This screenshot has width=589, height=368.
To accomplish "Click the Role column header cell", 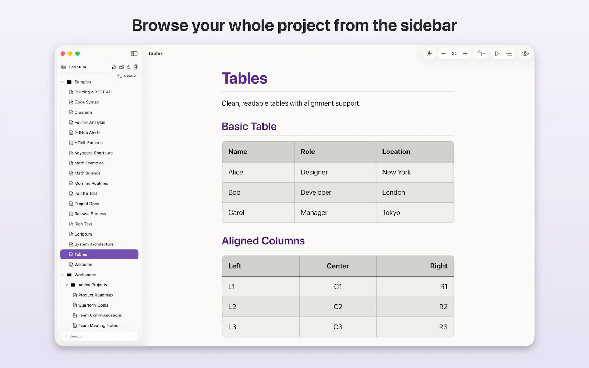I will point(335,152).
